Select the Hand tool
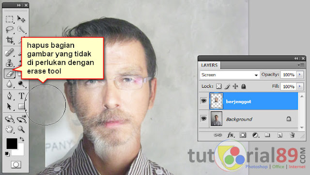This screenshot has height=175, width=310. pos(9,129)
